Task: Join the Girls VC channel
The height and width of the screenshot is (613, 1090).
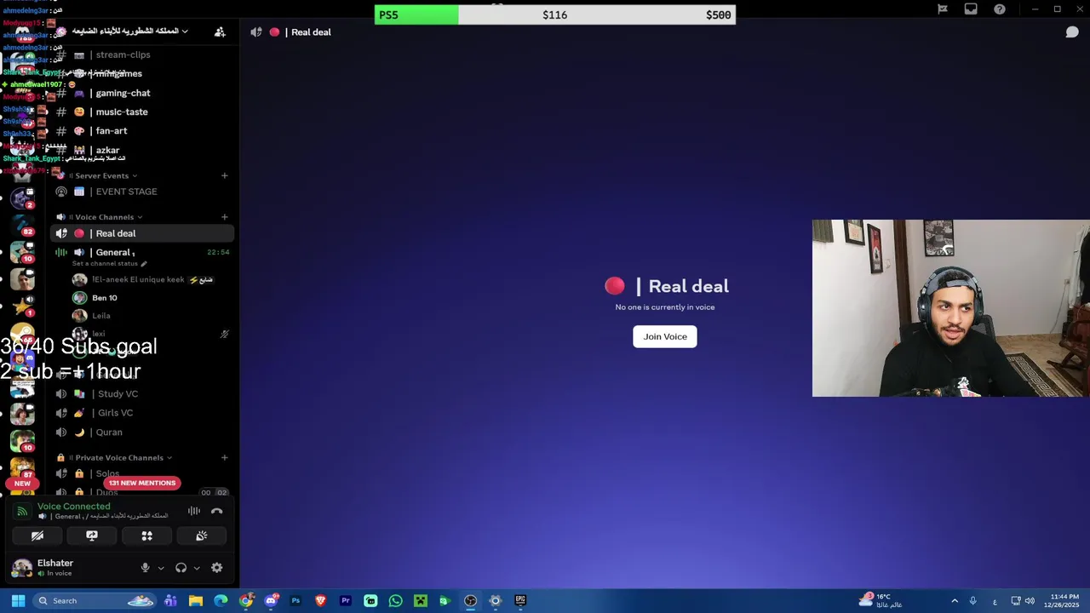Action: (x=141, y=413)
